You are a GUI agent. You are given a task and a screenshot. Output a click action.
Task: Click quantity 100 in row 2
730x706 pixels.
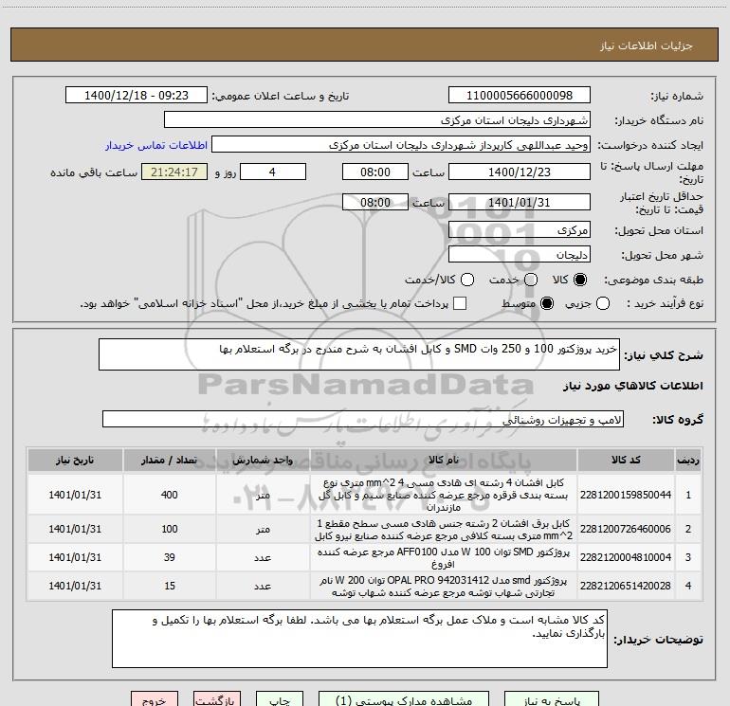170,529
